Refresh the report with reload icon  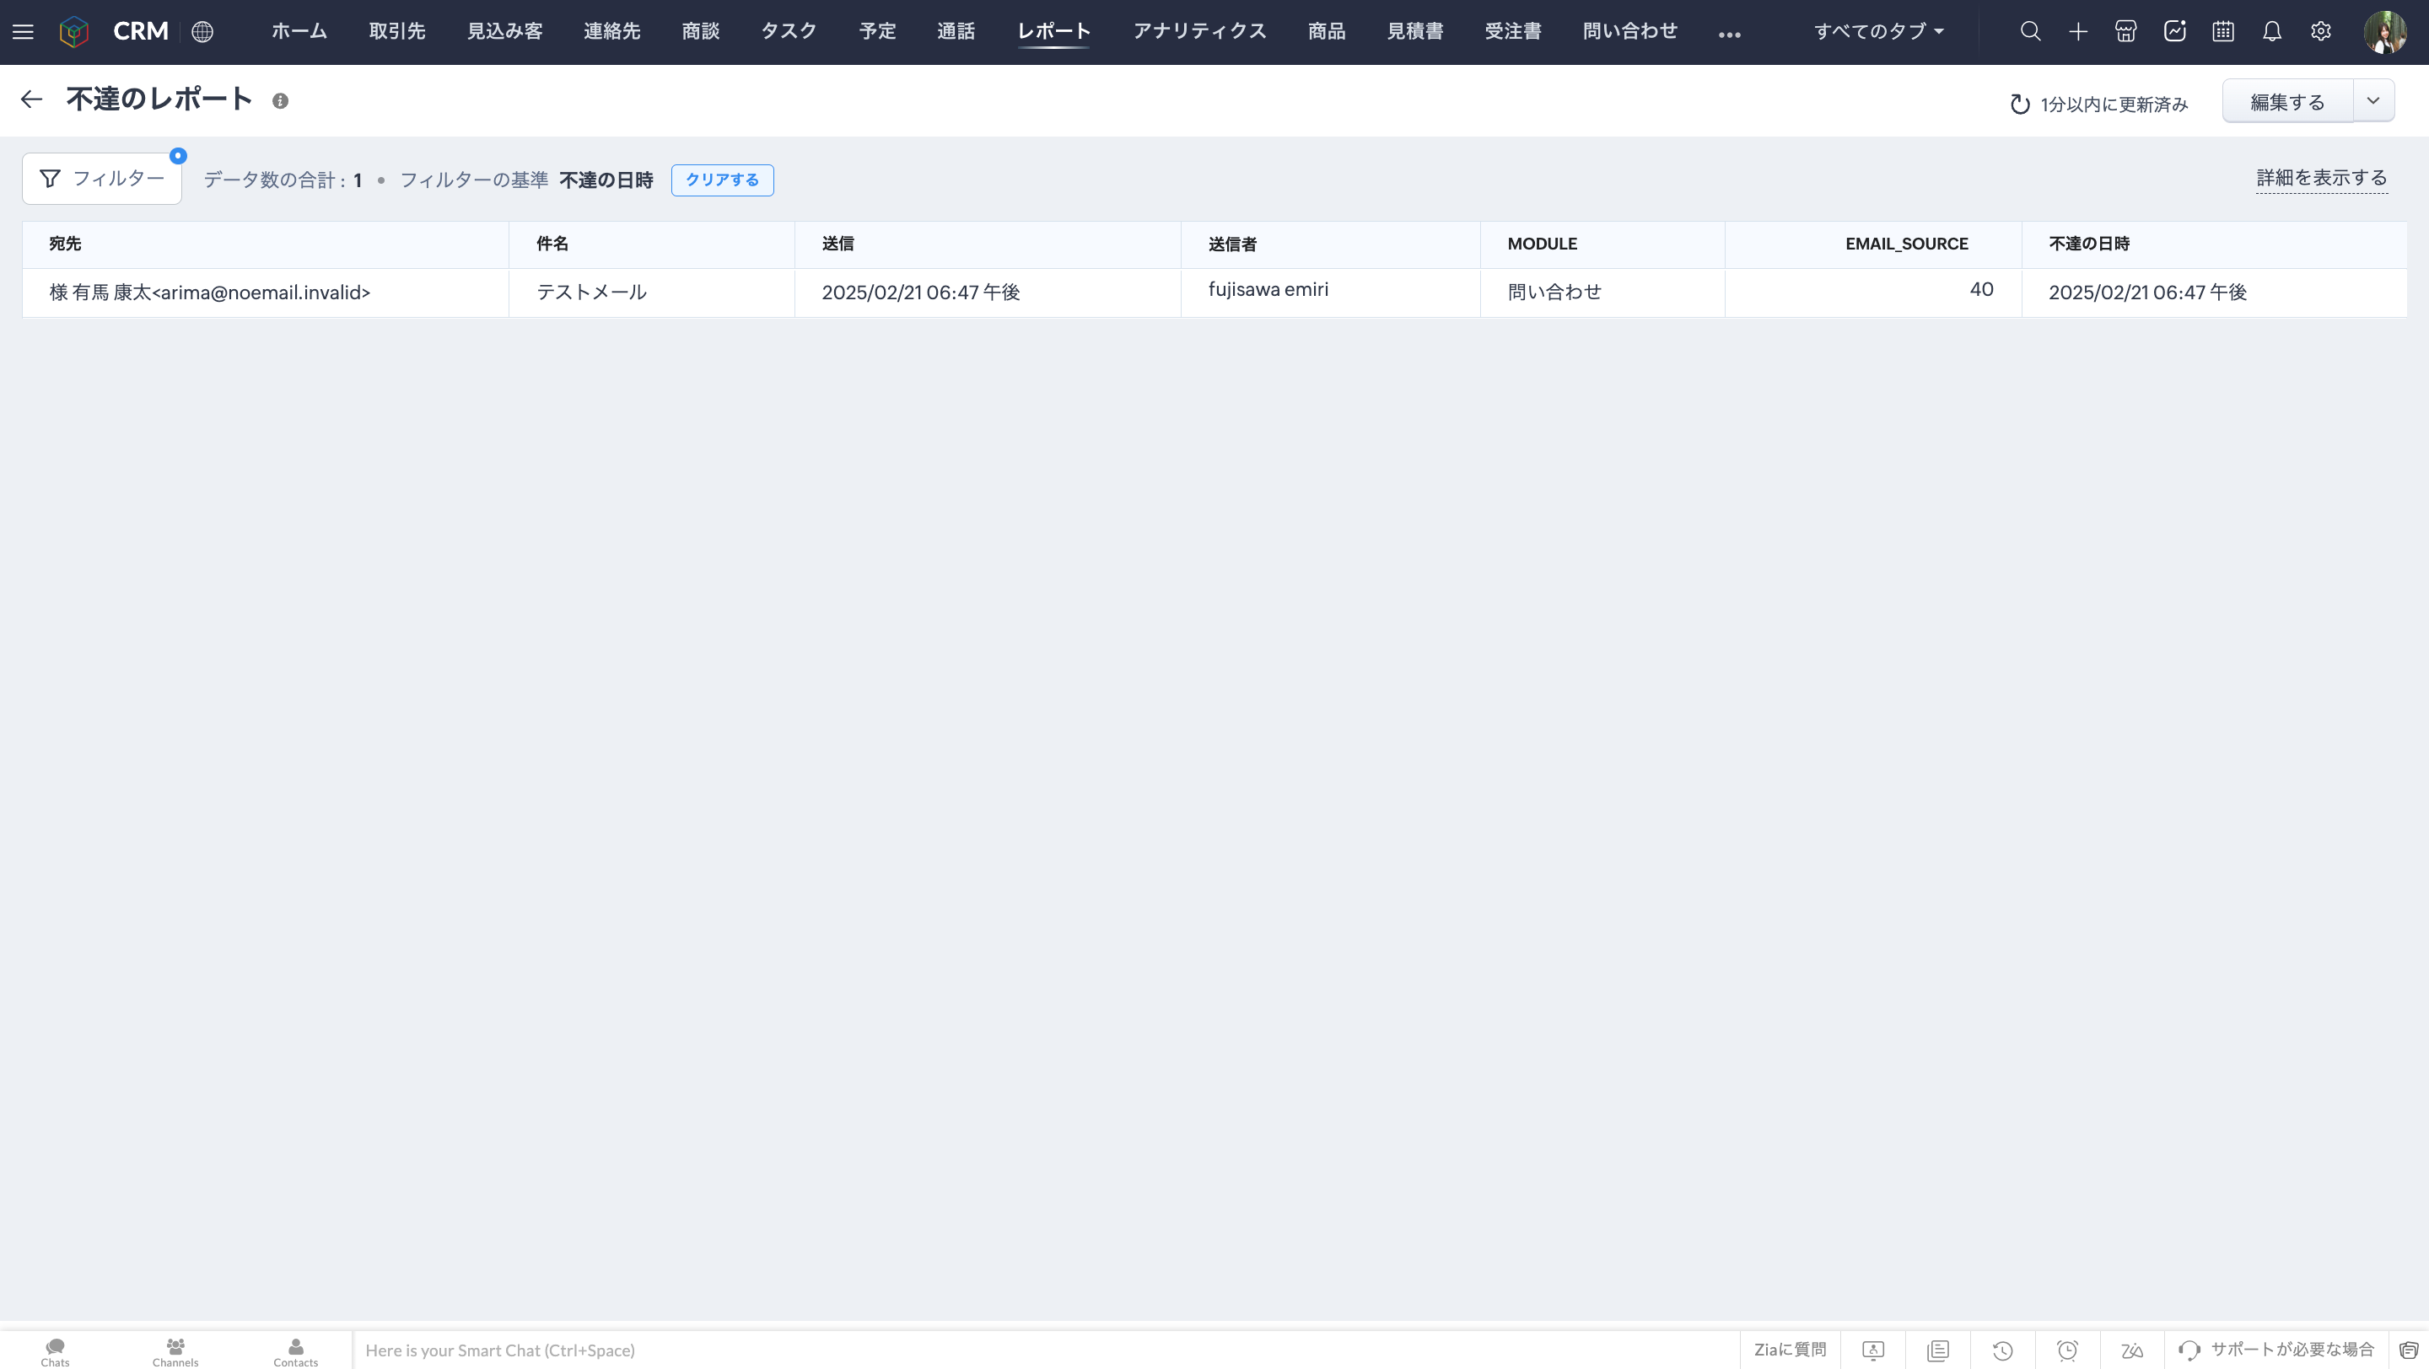2019,104
